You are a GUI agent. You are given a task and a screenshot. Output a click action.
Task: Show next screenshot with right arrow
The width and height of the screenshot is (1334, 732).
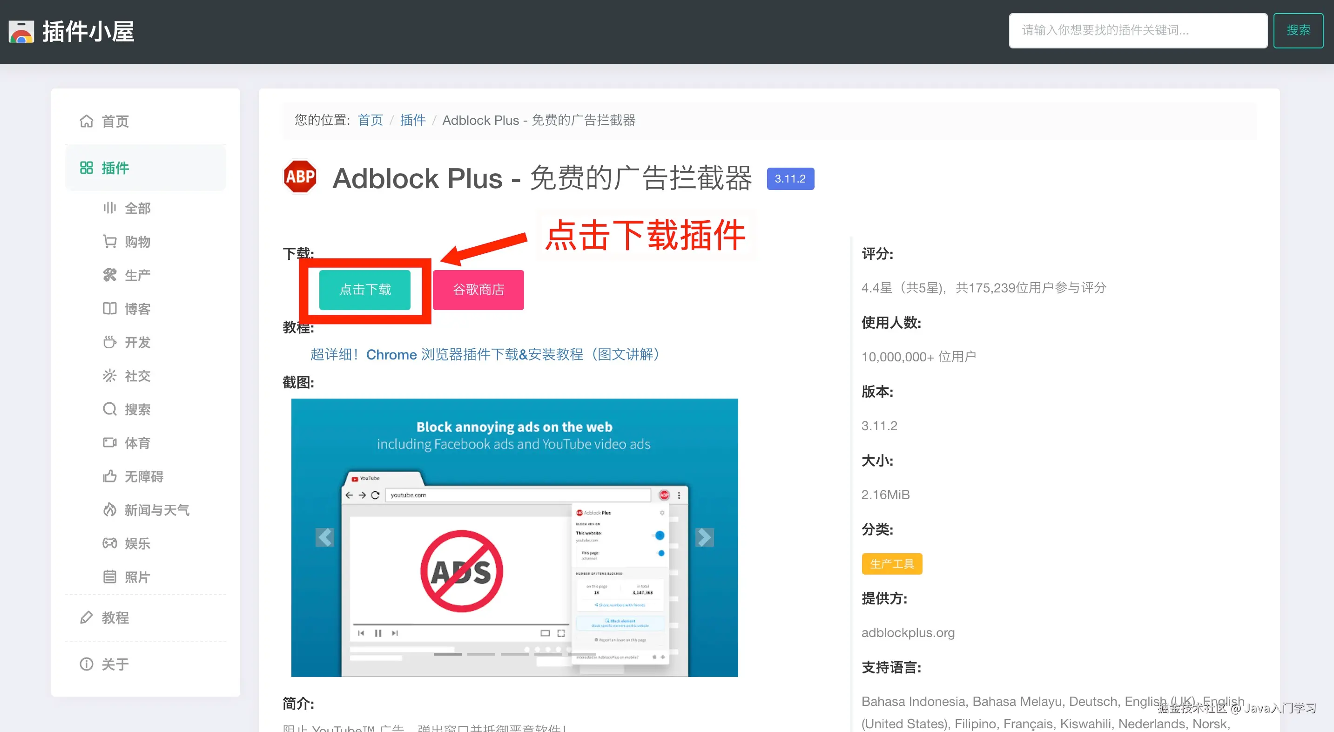(x=704, y=537)
